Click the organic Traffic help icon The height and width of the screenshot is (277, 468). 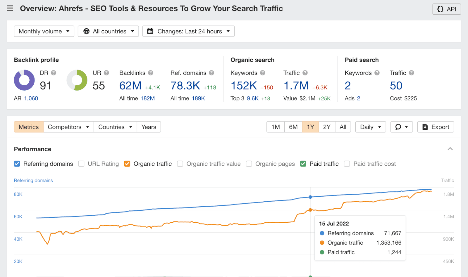305,73
